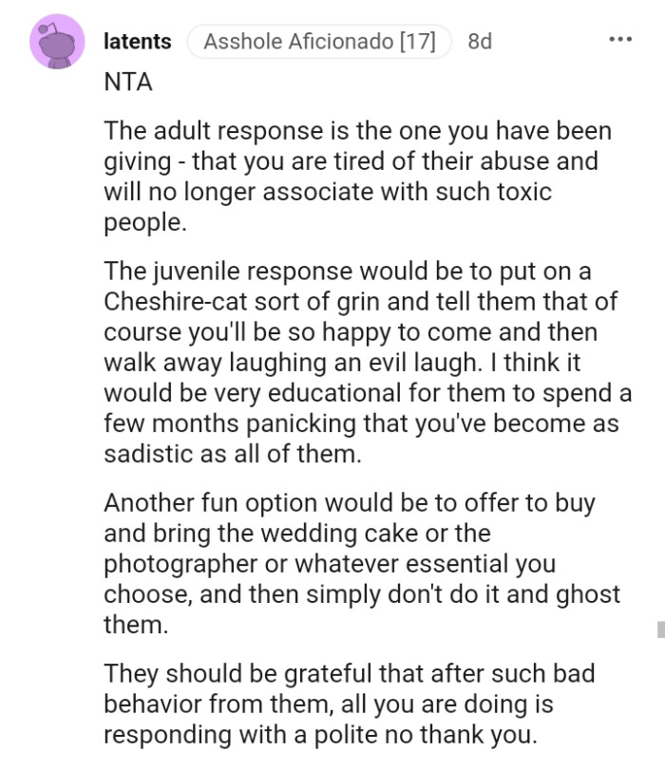
Task: Select the Asshole Aficionado [17] flair badge
Action: (x=318, y=41)
